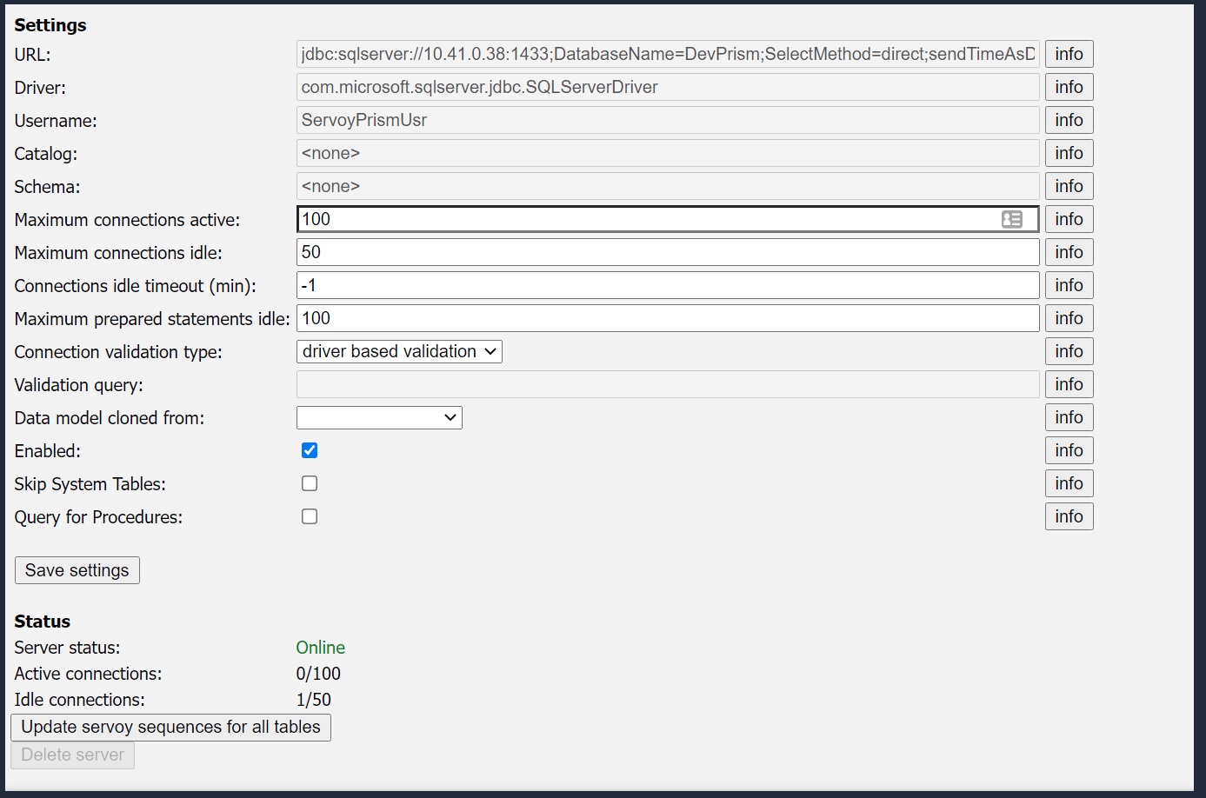Click the Data model cloned from: label
The width and height of the screenshot is (1206, 798).
pos(110,418)
